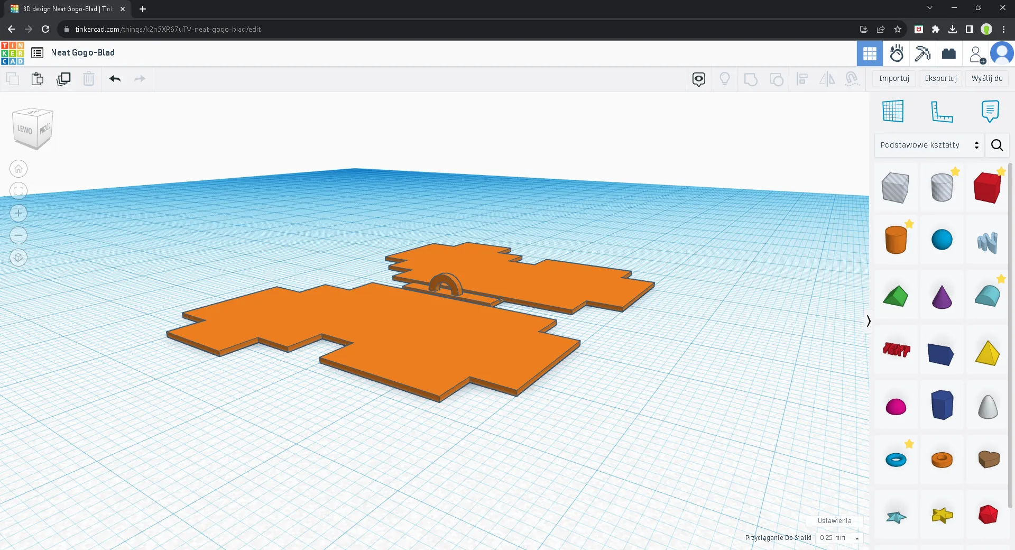Select the red Box shape thumbnail
The image size is (1015, 550).
point(987,188)
